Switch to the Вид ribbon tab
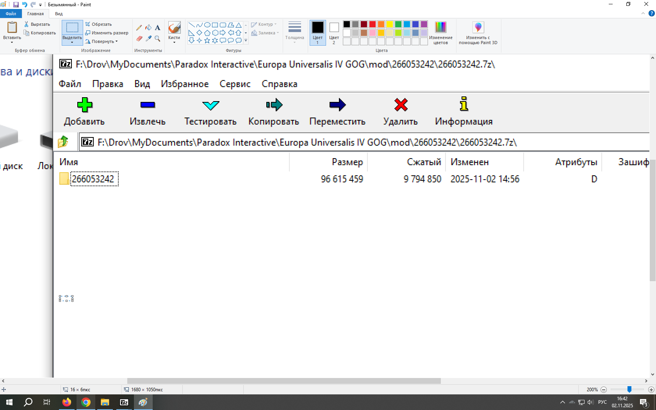 click(x=59, y=14)
